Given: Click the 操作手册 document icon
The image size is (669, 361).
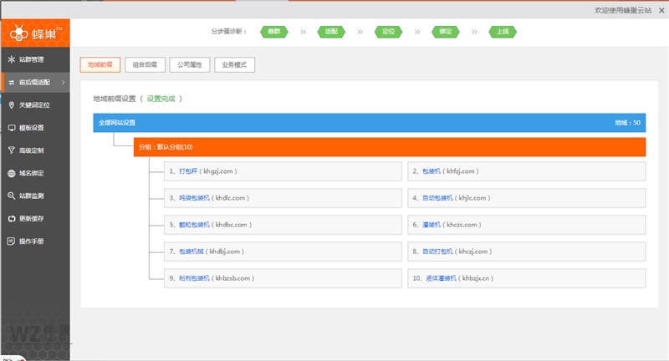Looking at the screenshot, I should coord(12,241).
